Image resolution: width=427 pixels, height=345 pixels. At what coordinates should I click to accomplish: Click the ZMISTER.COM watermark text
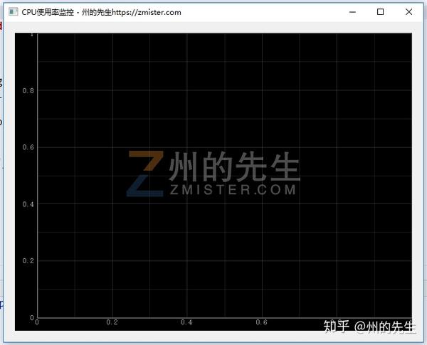(233, 190)
